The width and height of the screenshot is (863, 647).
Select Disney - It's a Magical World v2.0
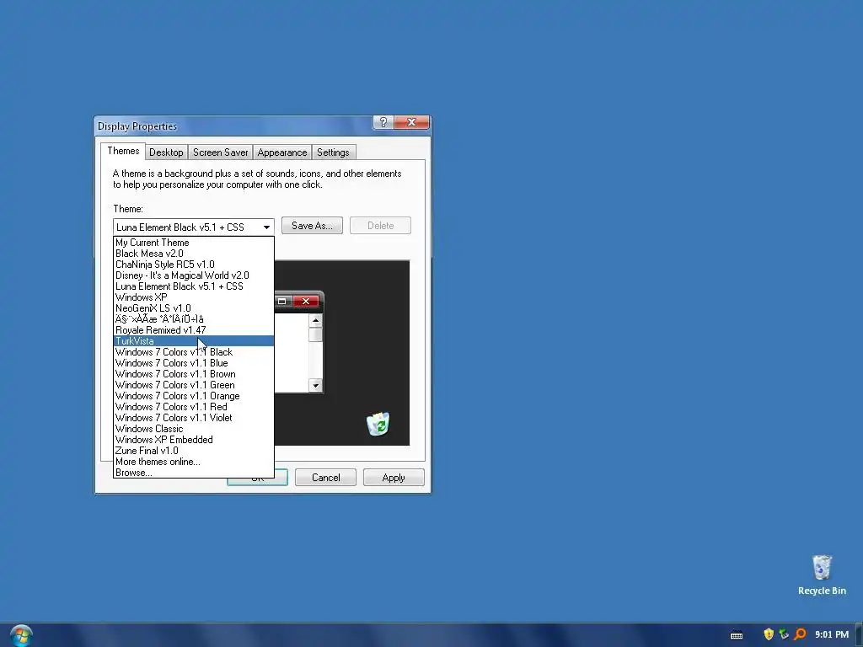(194, 275)
